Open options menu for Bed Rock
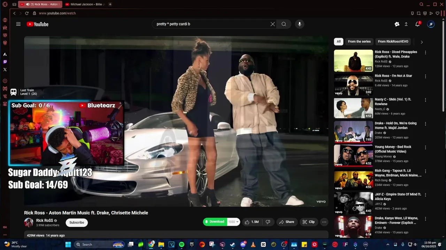Image resolution: width=446 pixels, height=250 pixels. pos(425,148)
